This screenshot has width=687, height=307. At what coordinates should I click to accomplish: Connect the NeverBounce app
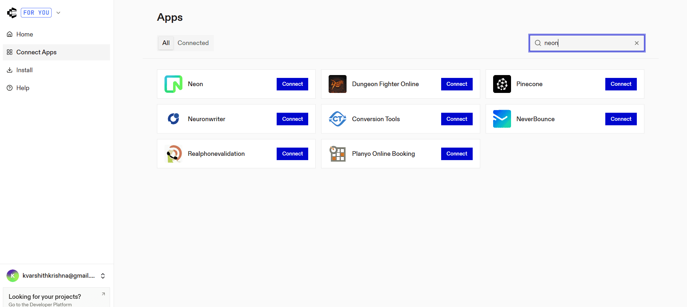[x=621, y=119]
